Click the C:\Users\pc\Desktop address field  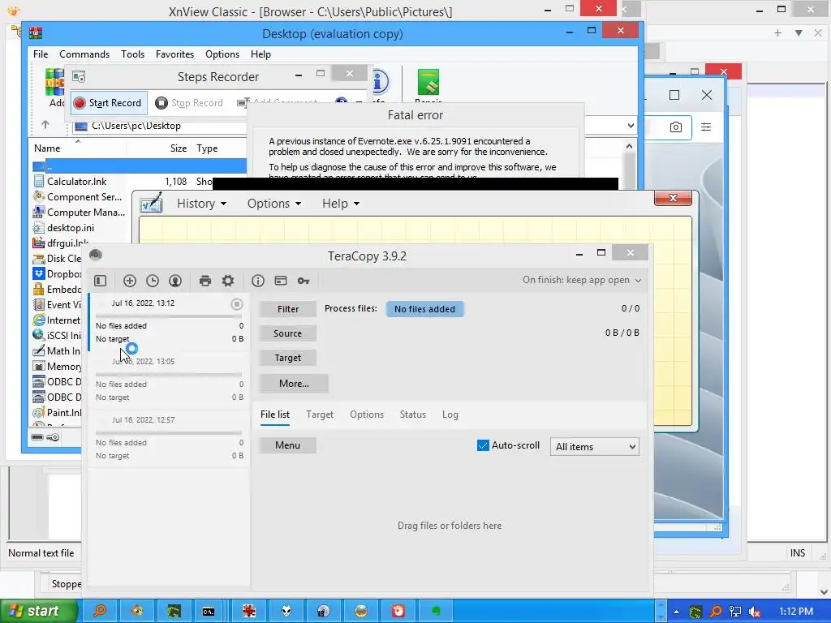pos(159,126)
